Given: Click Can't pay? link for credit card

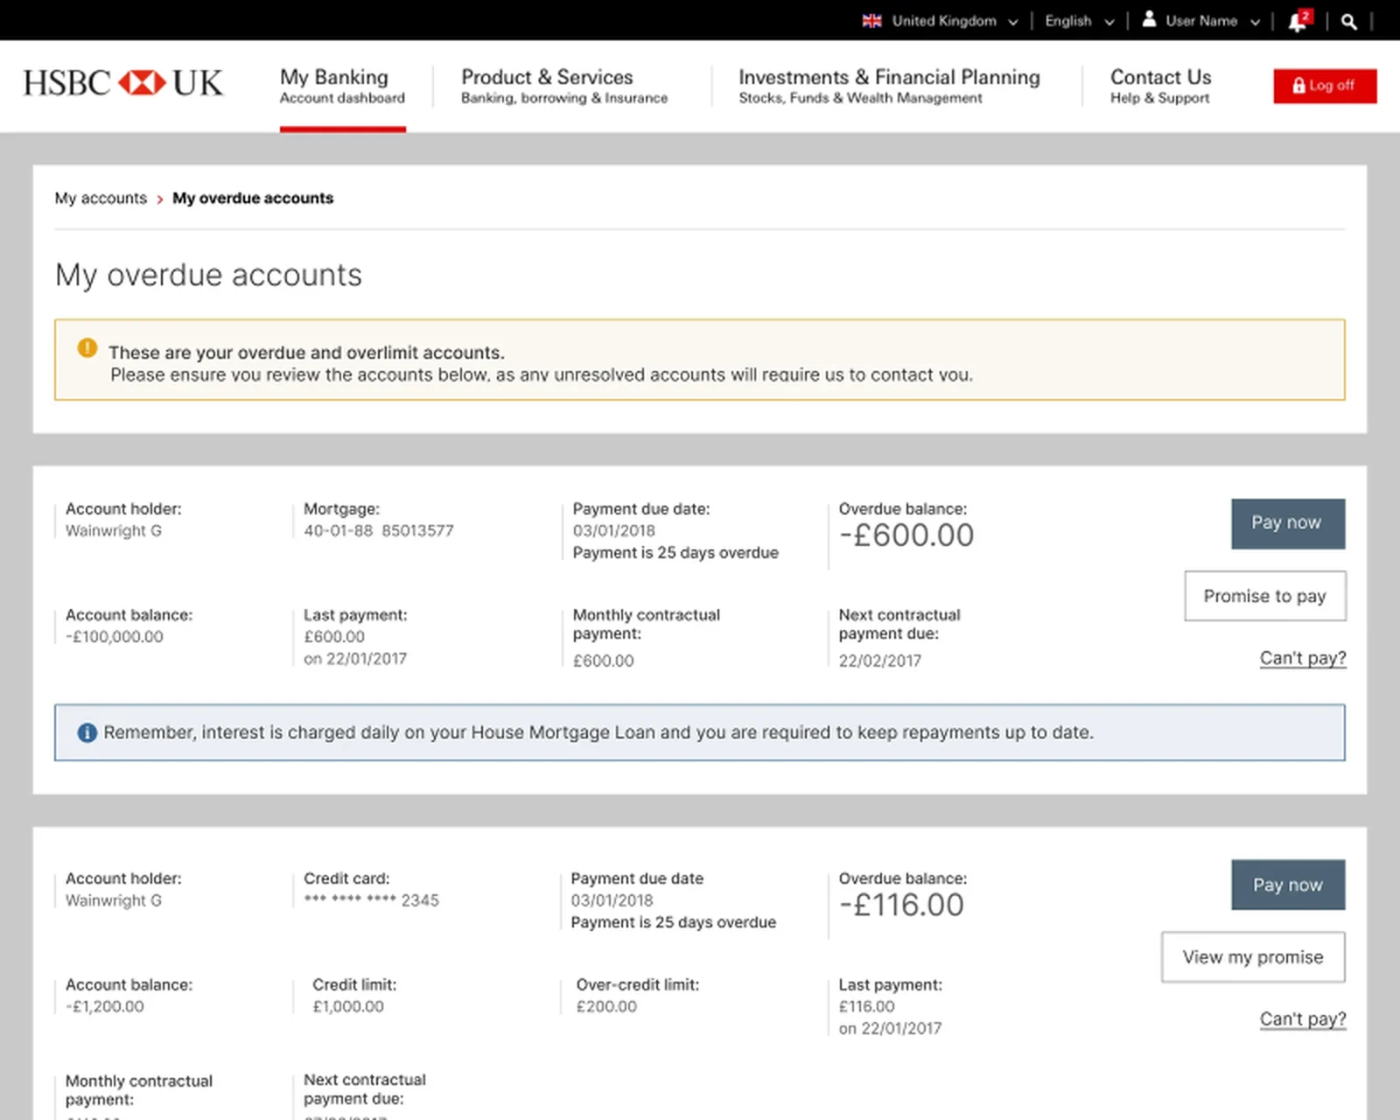Looking at the screenshot, I should pos(1303,1019).
